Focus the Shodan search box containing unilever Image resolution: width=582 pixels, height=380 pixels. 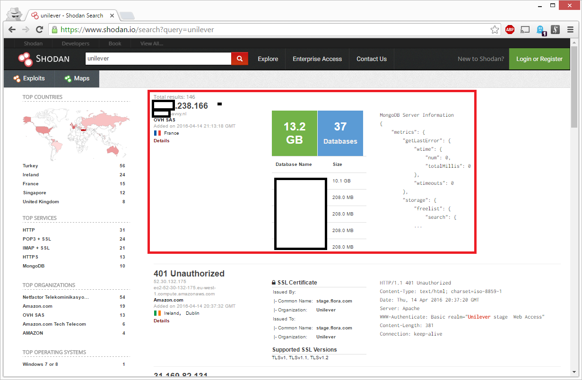point(158,59)
